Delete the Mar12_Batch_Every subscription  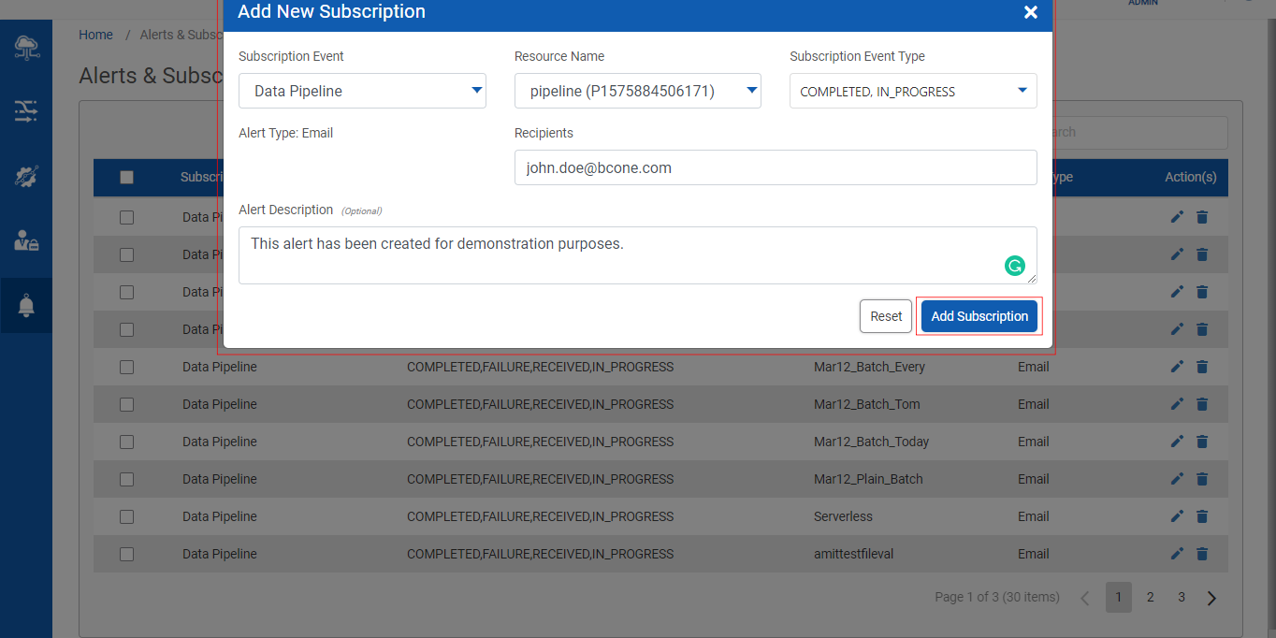click(x=1202, y=367)
